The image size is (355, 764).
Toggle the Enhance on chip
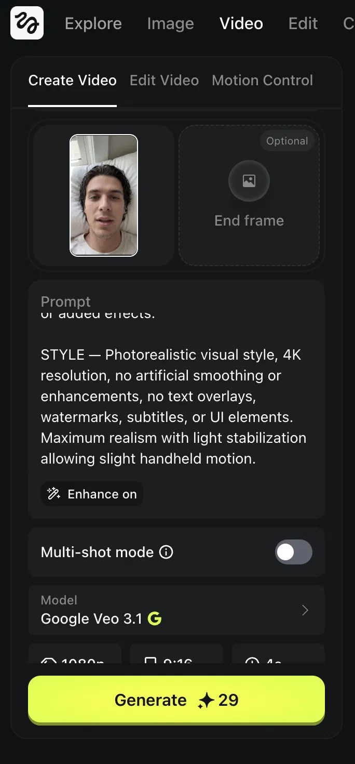click(92, 494)
